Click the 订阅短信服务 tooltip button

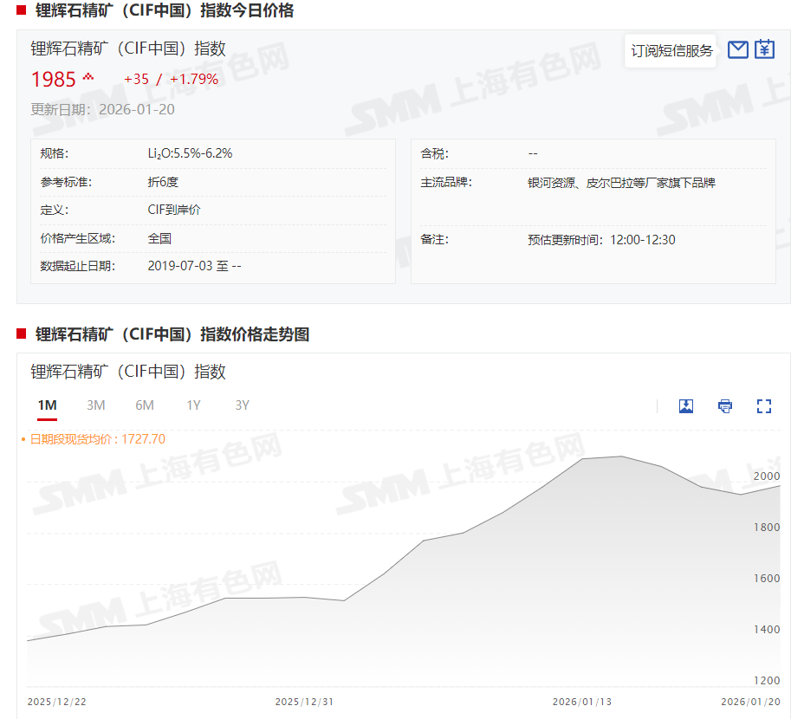(x=671, y=51)
